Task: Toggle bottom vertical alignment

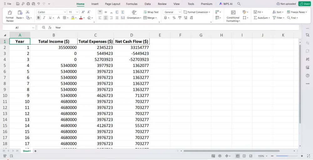Action: click(x=111, y=12)
